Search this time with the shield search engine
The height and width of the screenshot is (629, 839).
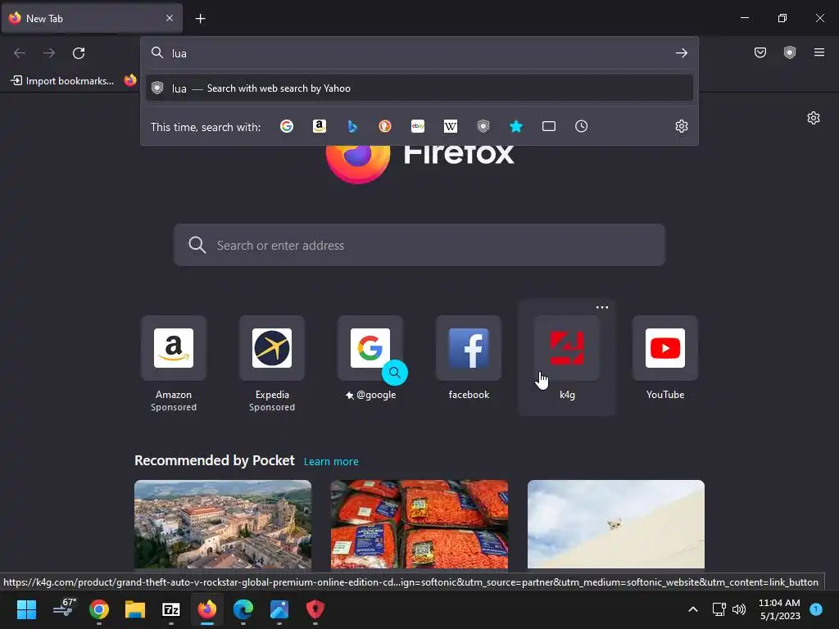[483, 126]
